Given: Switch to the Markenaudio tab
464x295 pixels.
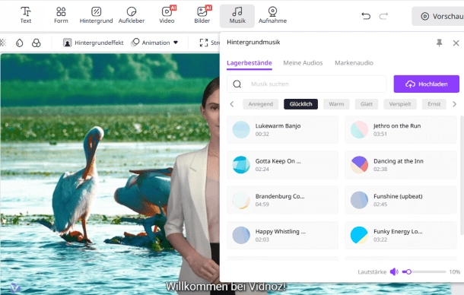Looking at the screenshot, I should tap(354, 63).
